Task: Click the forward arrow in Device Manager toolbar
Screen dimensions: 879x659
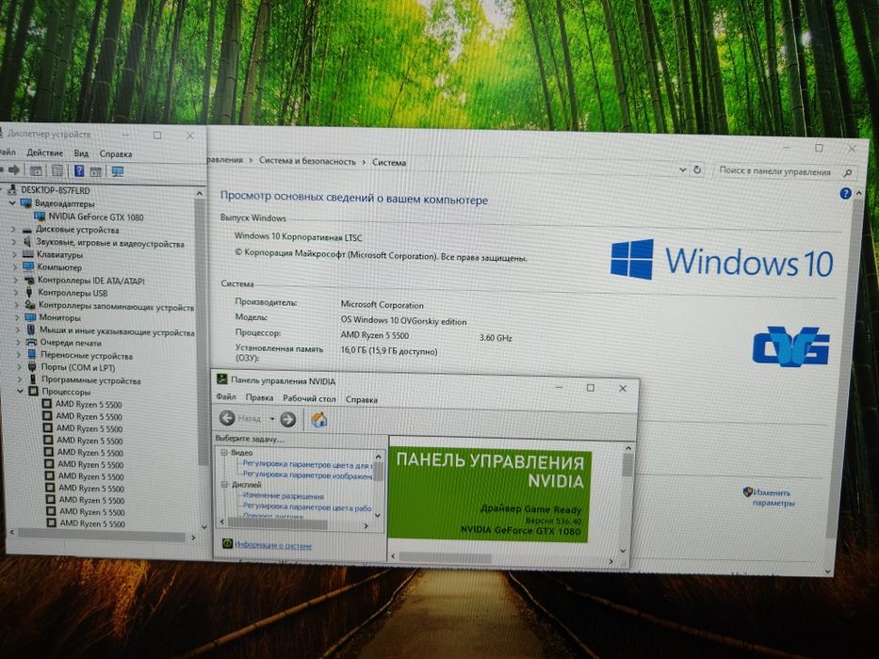Action: click(x=14, y=169)
